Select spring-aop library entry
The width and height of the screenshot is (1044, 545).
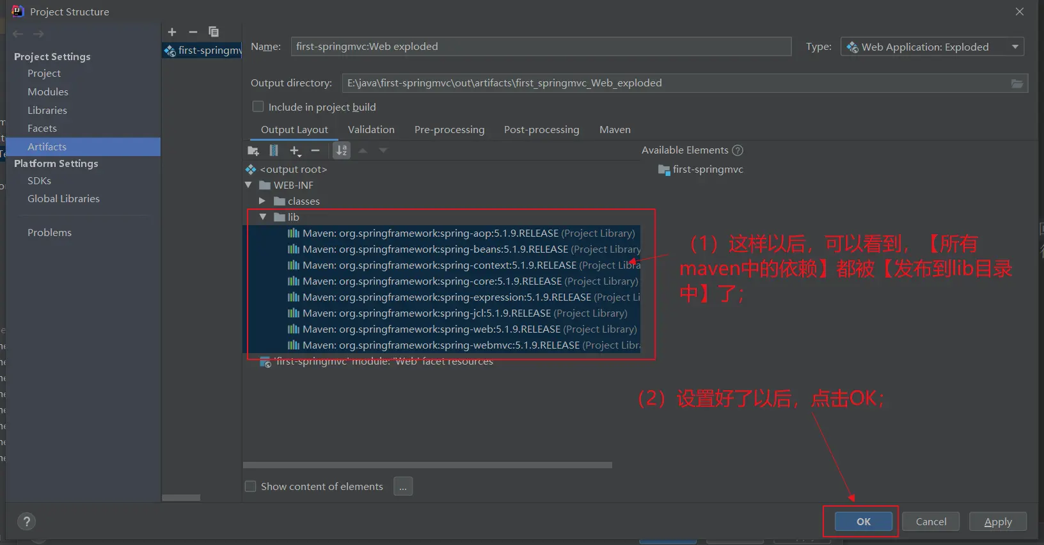[461, 233]
